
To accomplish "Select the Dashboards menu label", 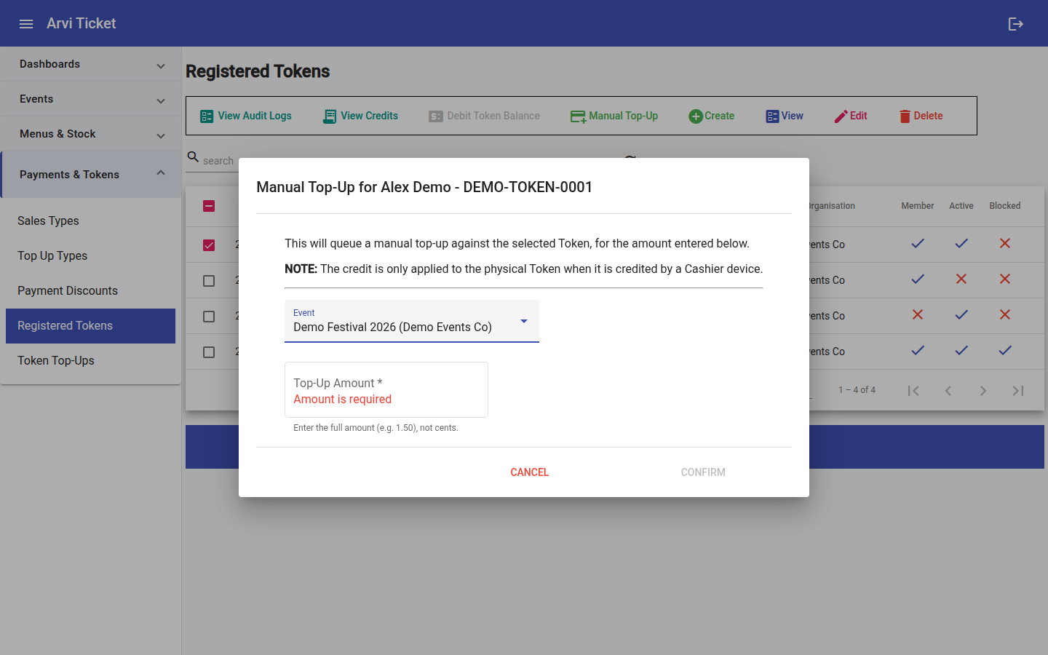I will pyautogui.click(x=49, y=64).
